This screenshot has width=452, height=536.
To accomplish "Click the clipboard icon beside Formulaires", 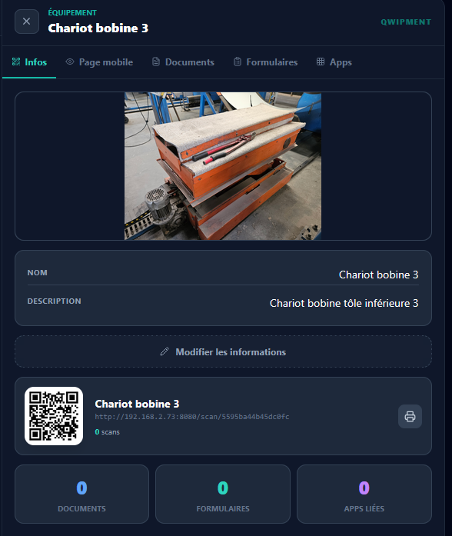I will pos(237,62).
